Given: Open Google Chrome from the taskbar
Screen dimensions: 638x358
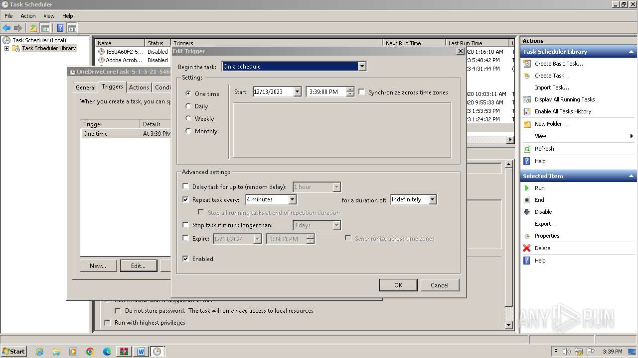Looking at the screenshot, I should point(90,352).
